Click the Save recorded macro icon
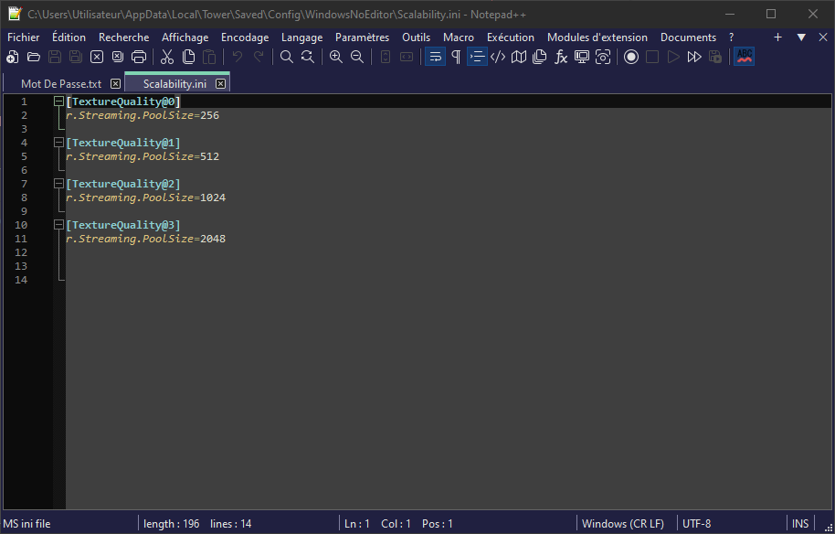This screenshot has width=835, height=534. click(x=715, y=57)
